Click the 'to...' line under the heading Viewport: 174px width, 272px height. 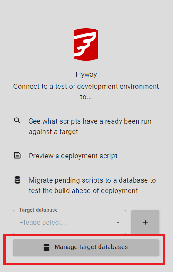tap(86, 97)
